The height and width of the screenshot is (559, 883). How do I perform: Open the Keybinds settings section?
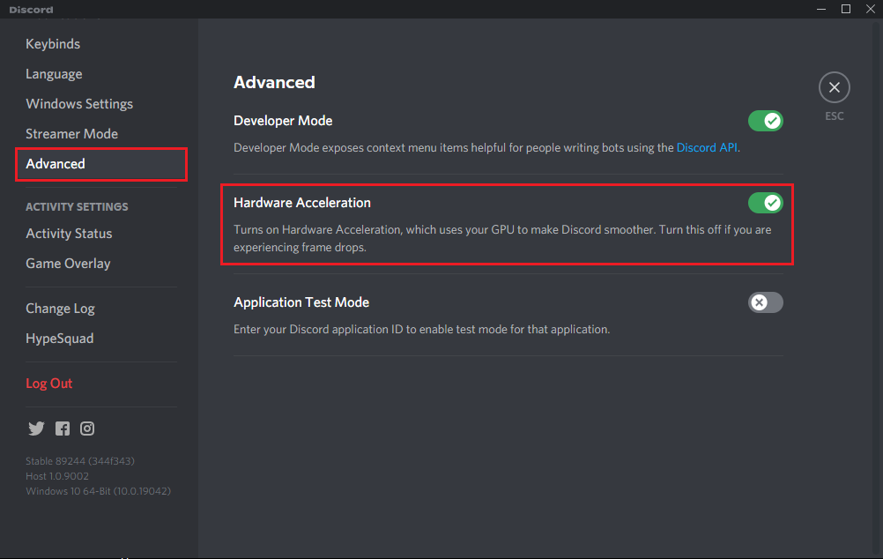[53, 44]
